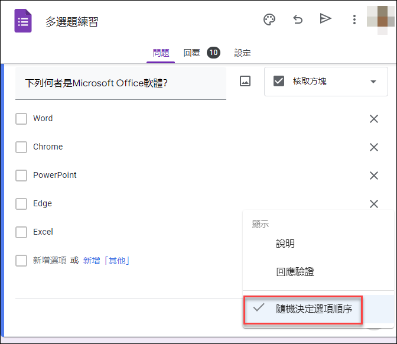Remove the Word option
This screenshot has width=397, height=344.
click(374, 119)
